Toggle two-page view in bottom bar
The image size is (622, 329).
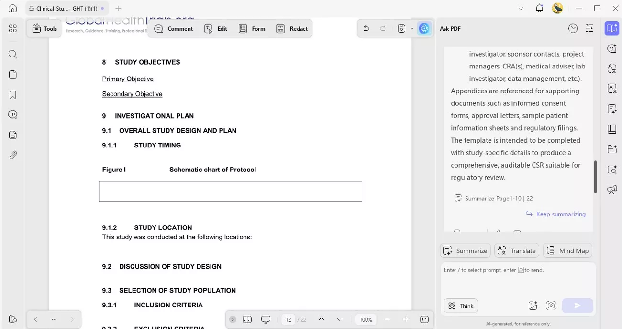coord(247,319)
